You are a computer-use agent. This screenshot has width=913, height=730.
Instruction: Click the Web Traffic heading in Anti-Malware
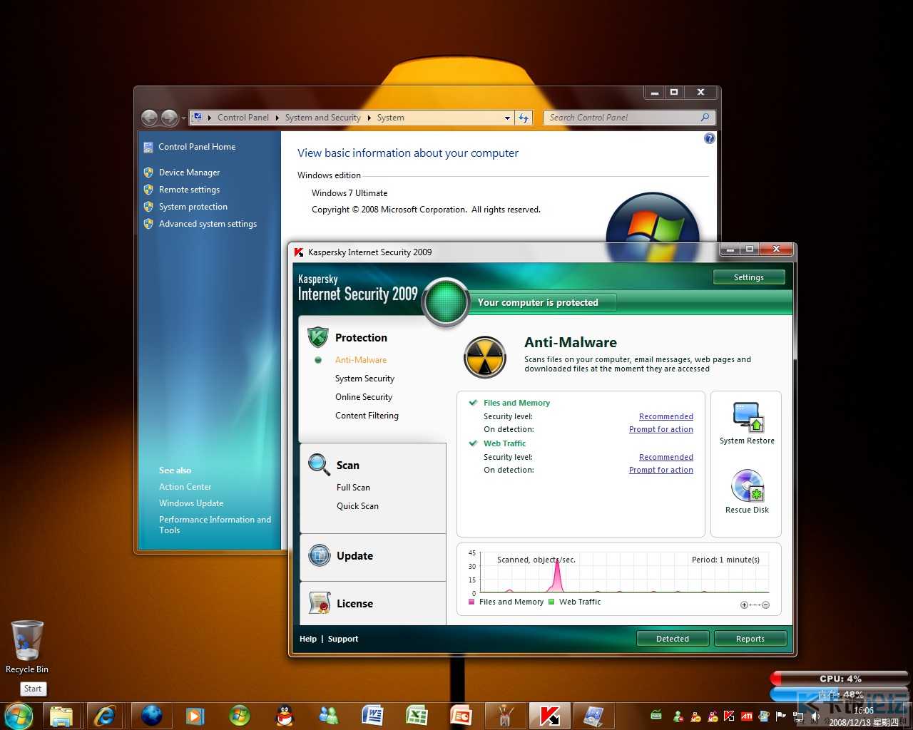coord(504,443)
